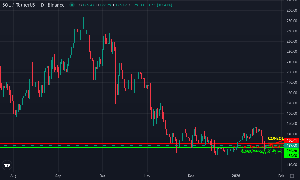Select the red 130.41 price label
The height and width of the screenshot is (180, 300).
(x=292, y=140)
